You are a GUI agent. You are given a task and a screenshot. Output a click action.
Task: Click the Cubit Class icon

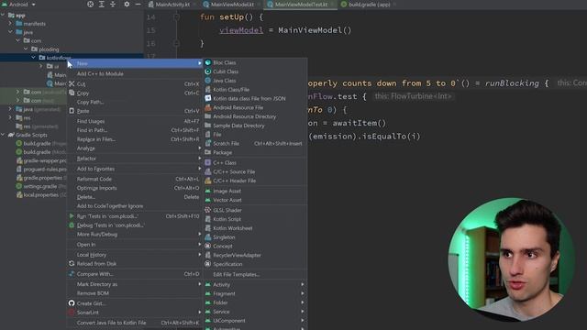click(208, 71)
